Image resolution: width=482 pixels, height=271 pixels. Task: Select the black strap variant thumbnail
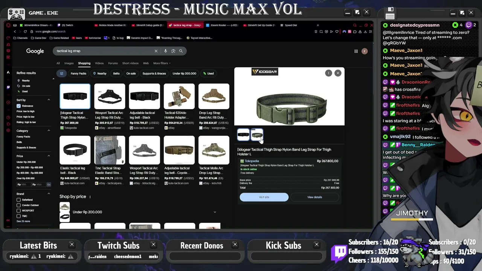pyautogui.click(x=243, y=134)
